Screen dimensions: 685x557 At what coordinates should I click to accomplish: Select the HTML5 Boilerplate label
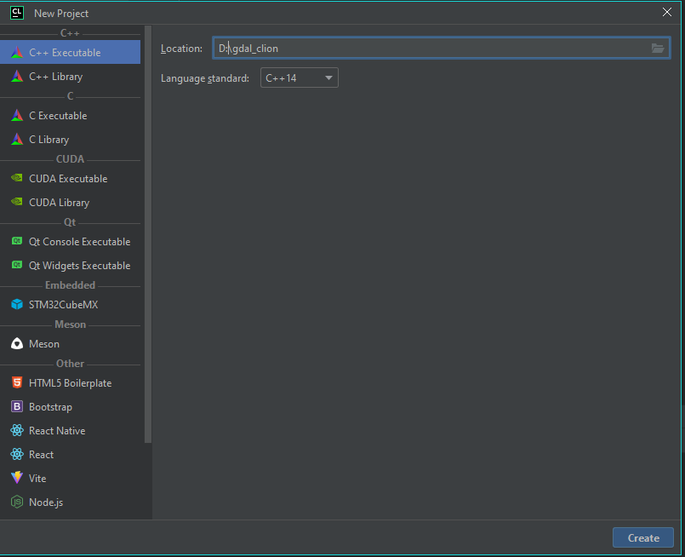71,383
